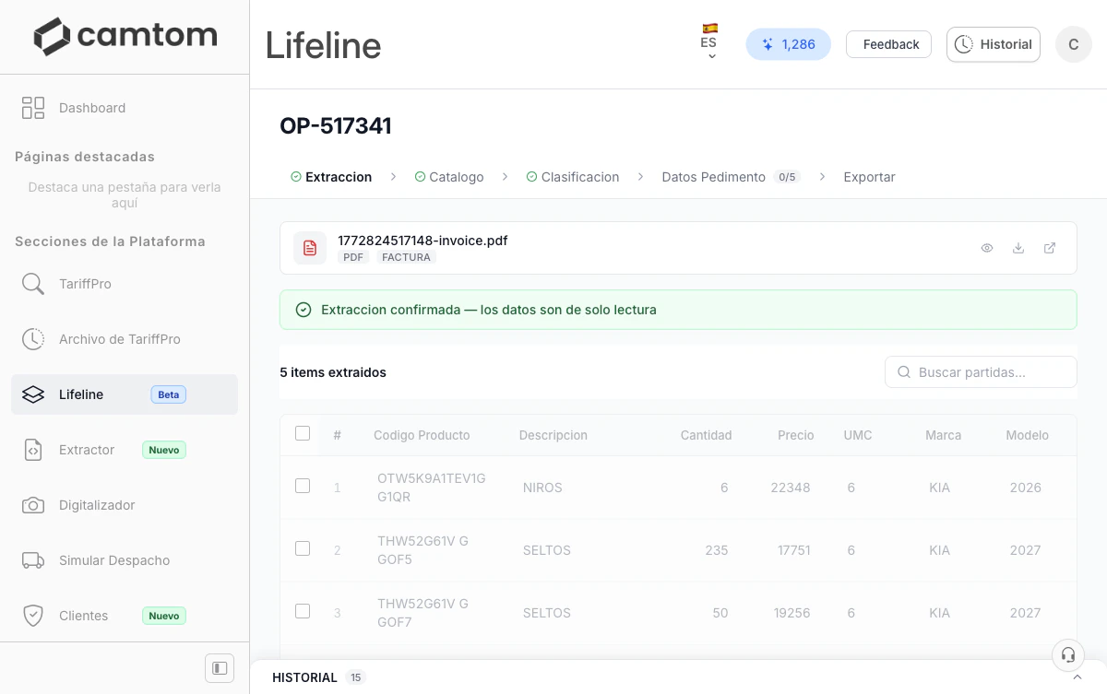1107x694 pixels.
Task: Open the ES language selector
Action: pyautogui.click(x=709, y=41)
